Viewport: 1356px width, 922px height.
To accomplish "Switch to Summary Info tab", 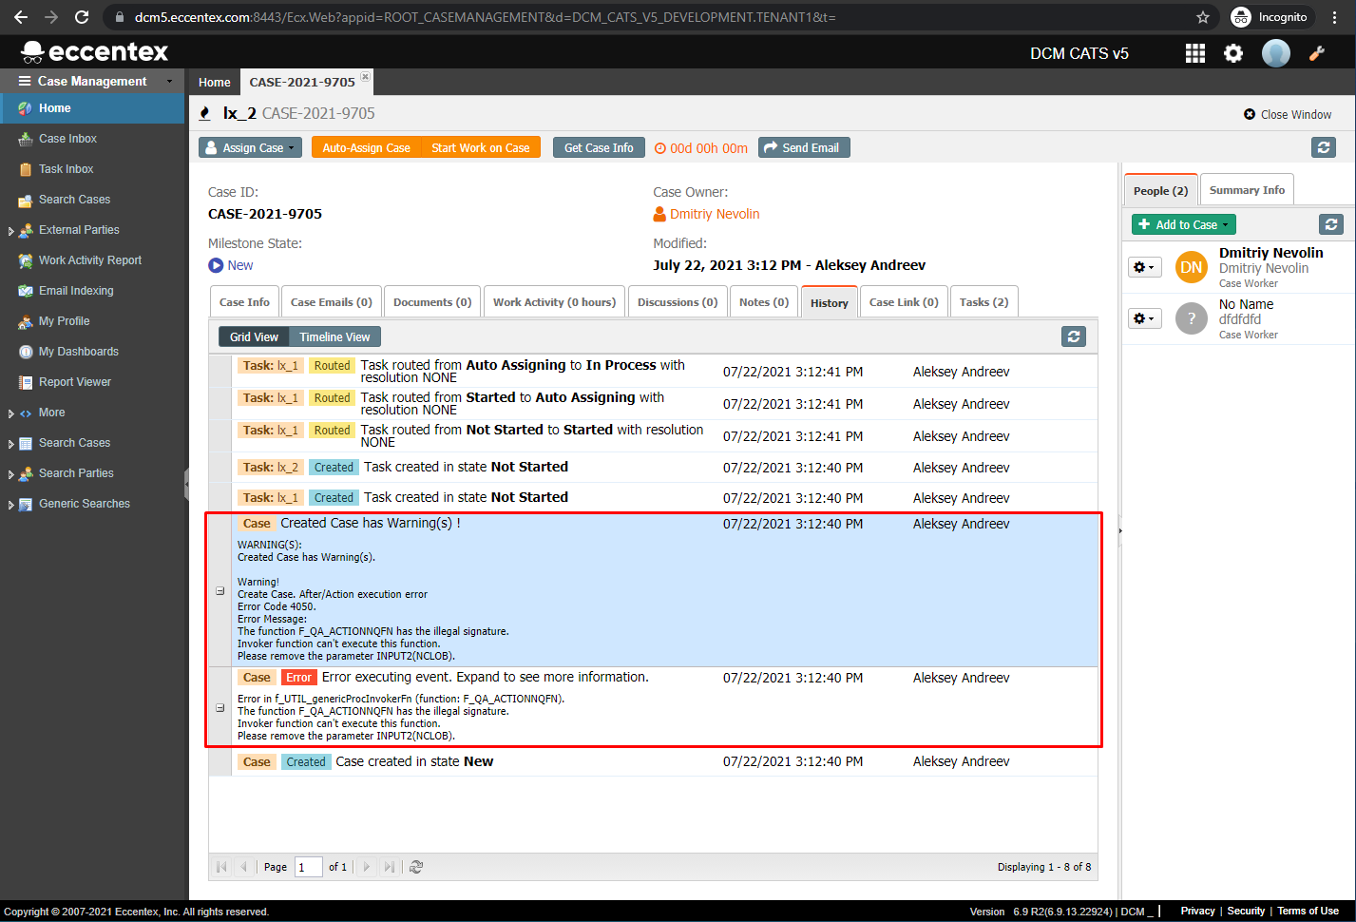I will [1247, 190].
